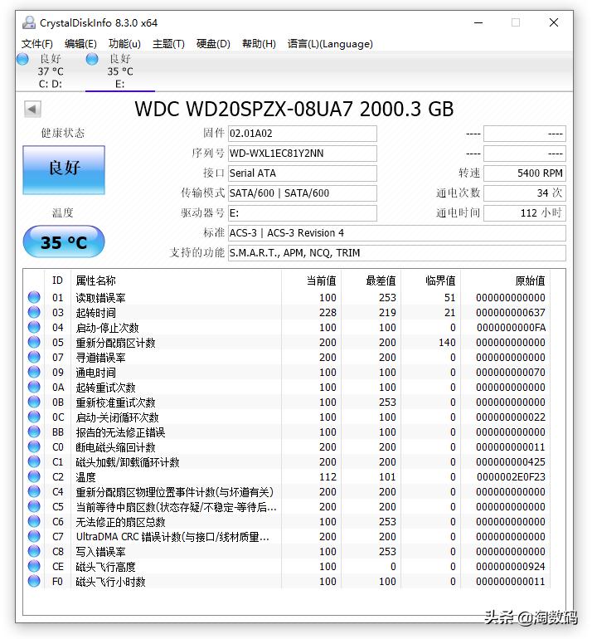Click raw value 0000000000FA
The height and width of the screenshot is (639, 592).
point(511,328)
